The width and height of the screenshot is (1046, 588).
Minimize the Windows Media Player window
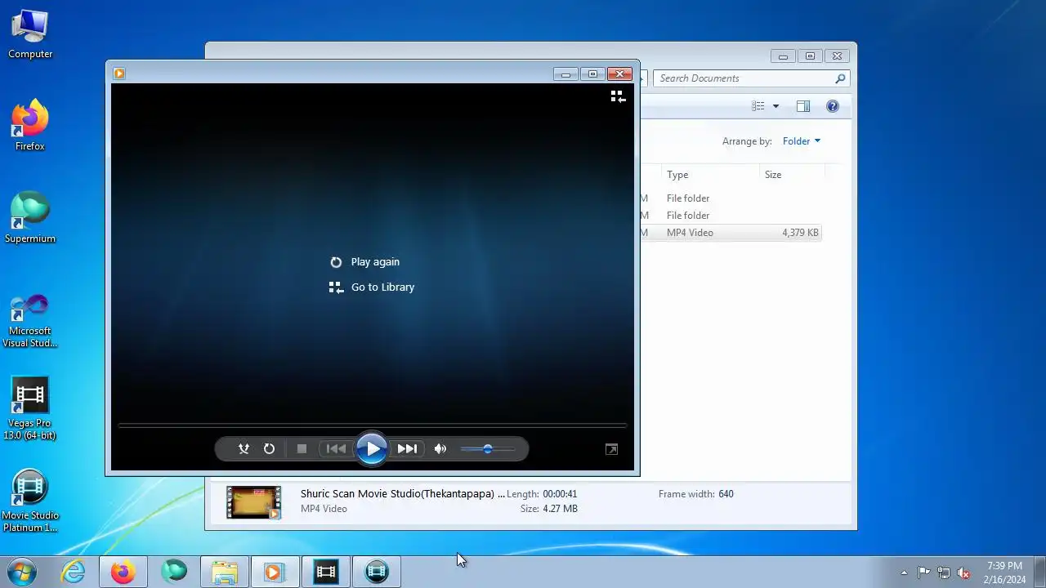[x=565, y=74]
